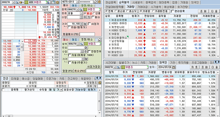Enable the 시장가 checkbox
The height and width of the screenshot is (117, 220).
coord(89,24)
